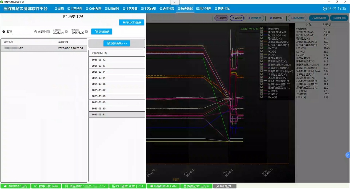
Task: Click 用户登录 status bar entry
Action: tap(225, 186)
